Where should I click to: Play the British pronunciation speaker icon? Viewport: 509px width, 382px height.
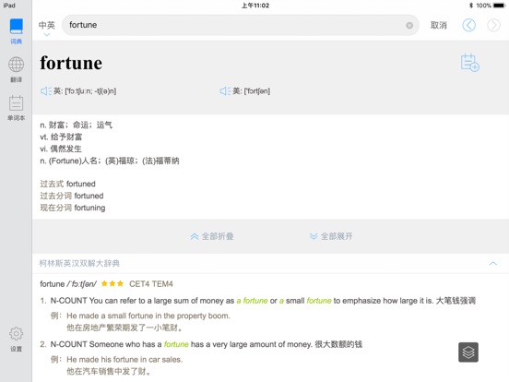pos(46,91)
